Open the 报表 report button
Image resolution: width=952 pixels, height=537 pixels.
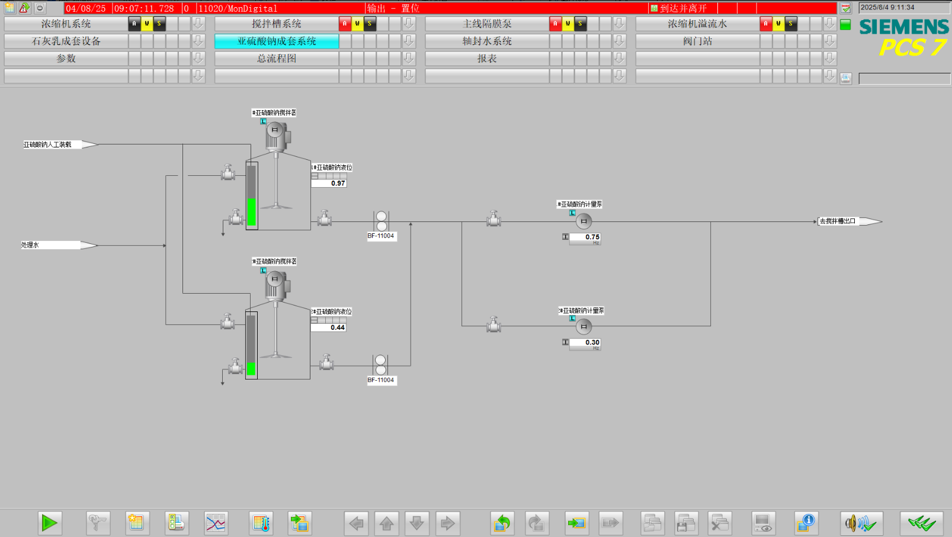487,59
